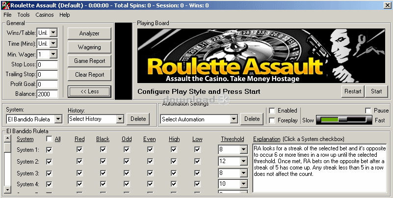The width and height of the screenshot is (393, 198).
Task: Open the Help menu
Action: pos(64,15)
